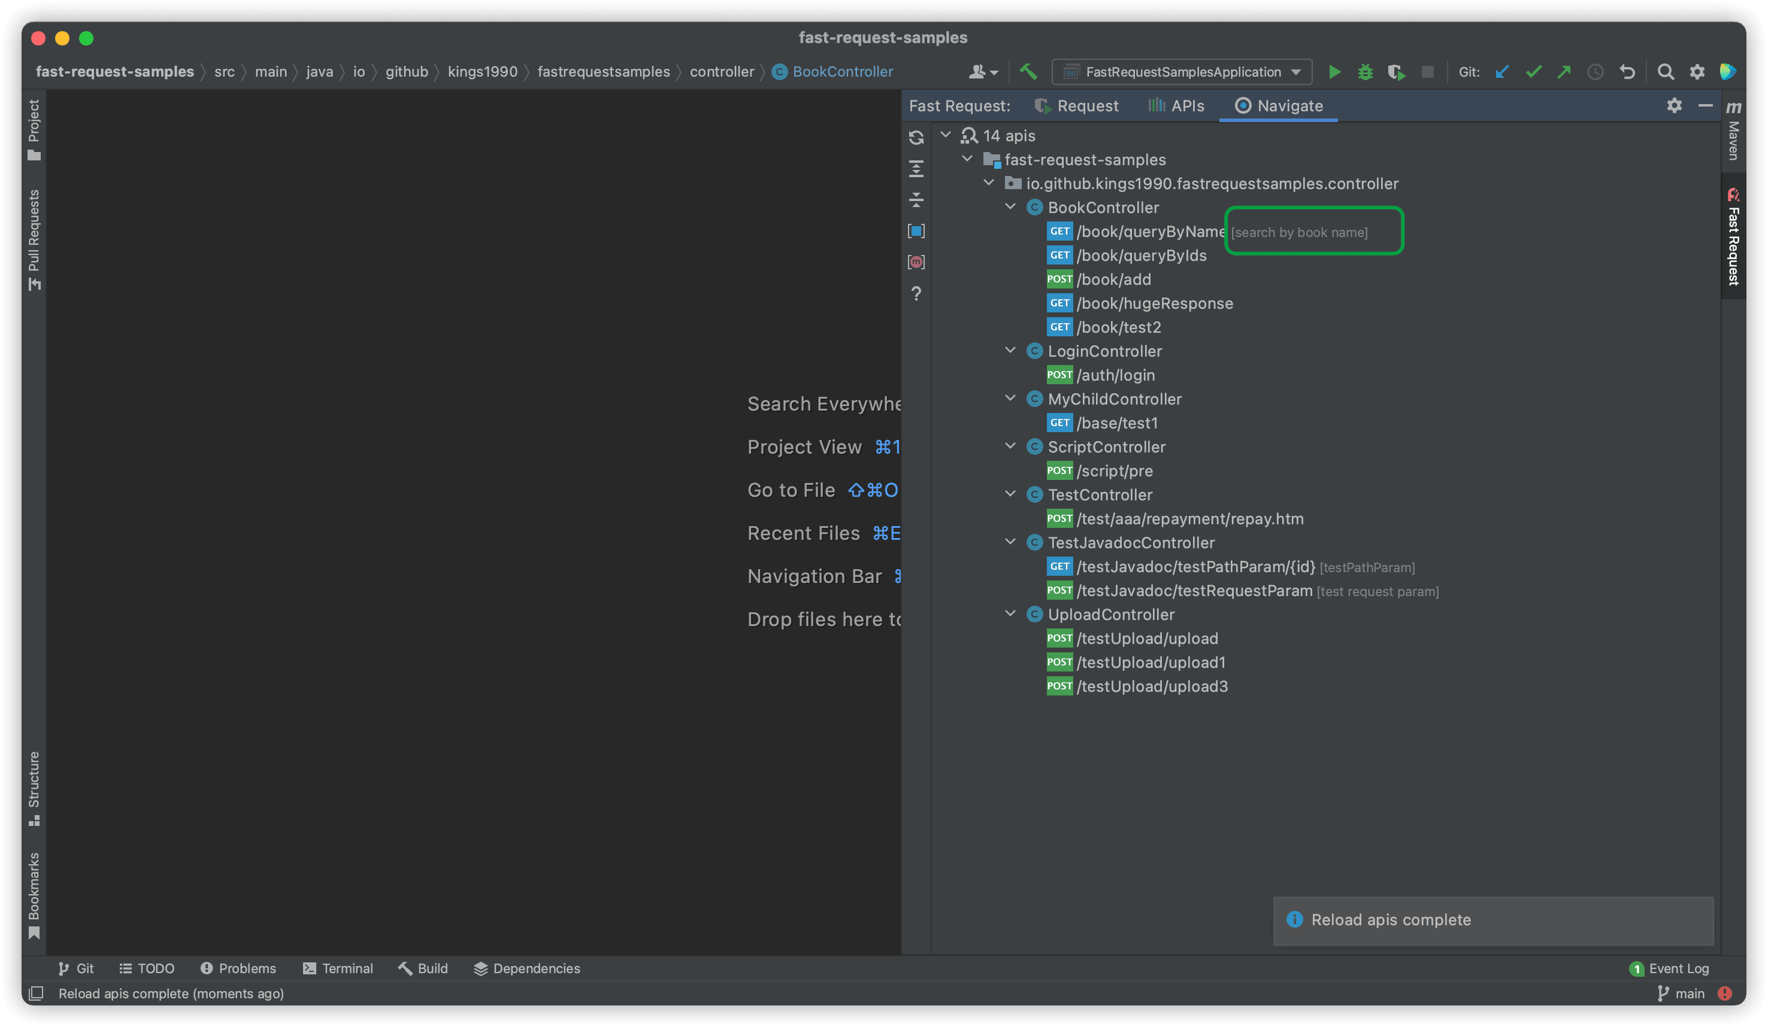Collapse the UploadController tree node
This screenshot has width=1768, height=1027.
1010,614
